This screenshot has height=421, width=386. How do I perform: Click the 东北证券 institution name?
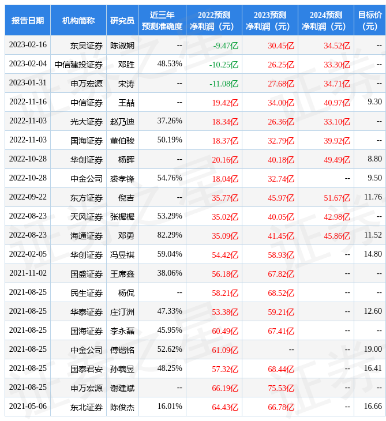tap(87, 407)
